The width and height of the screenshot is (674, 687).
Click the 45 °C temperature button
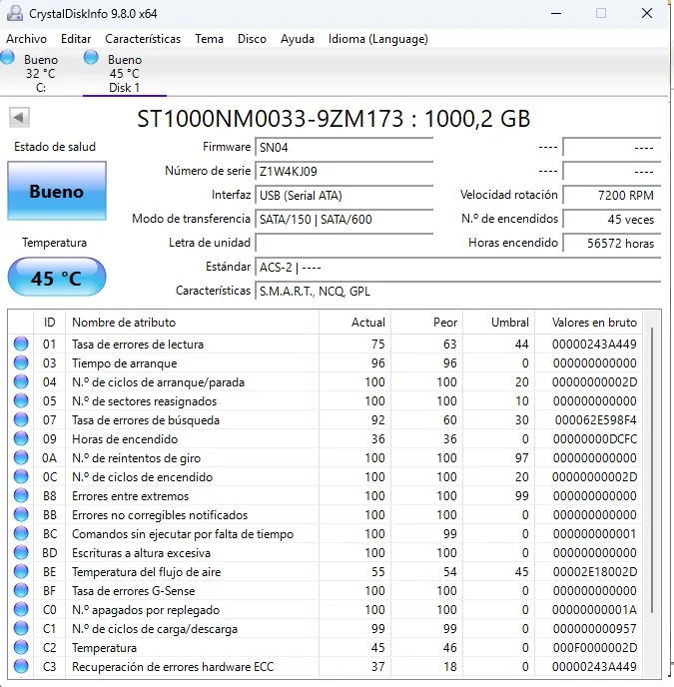pyautogui.click(x=57, y=278)
